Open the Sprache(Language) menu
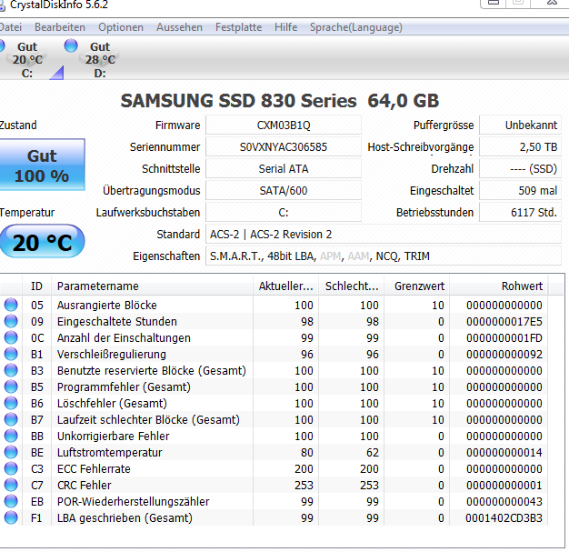Viewport: 569px width, 552px height. [356, 27]
